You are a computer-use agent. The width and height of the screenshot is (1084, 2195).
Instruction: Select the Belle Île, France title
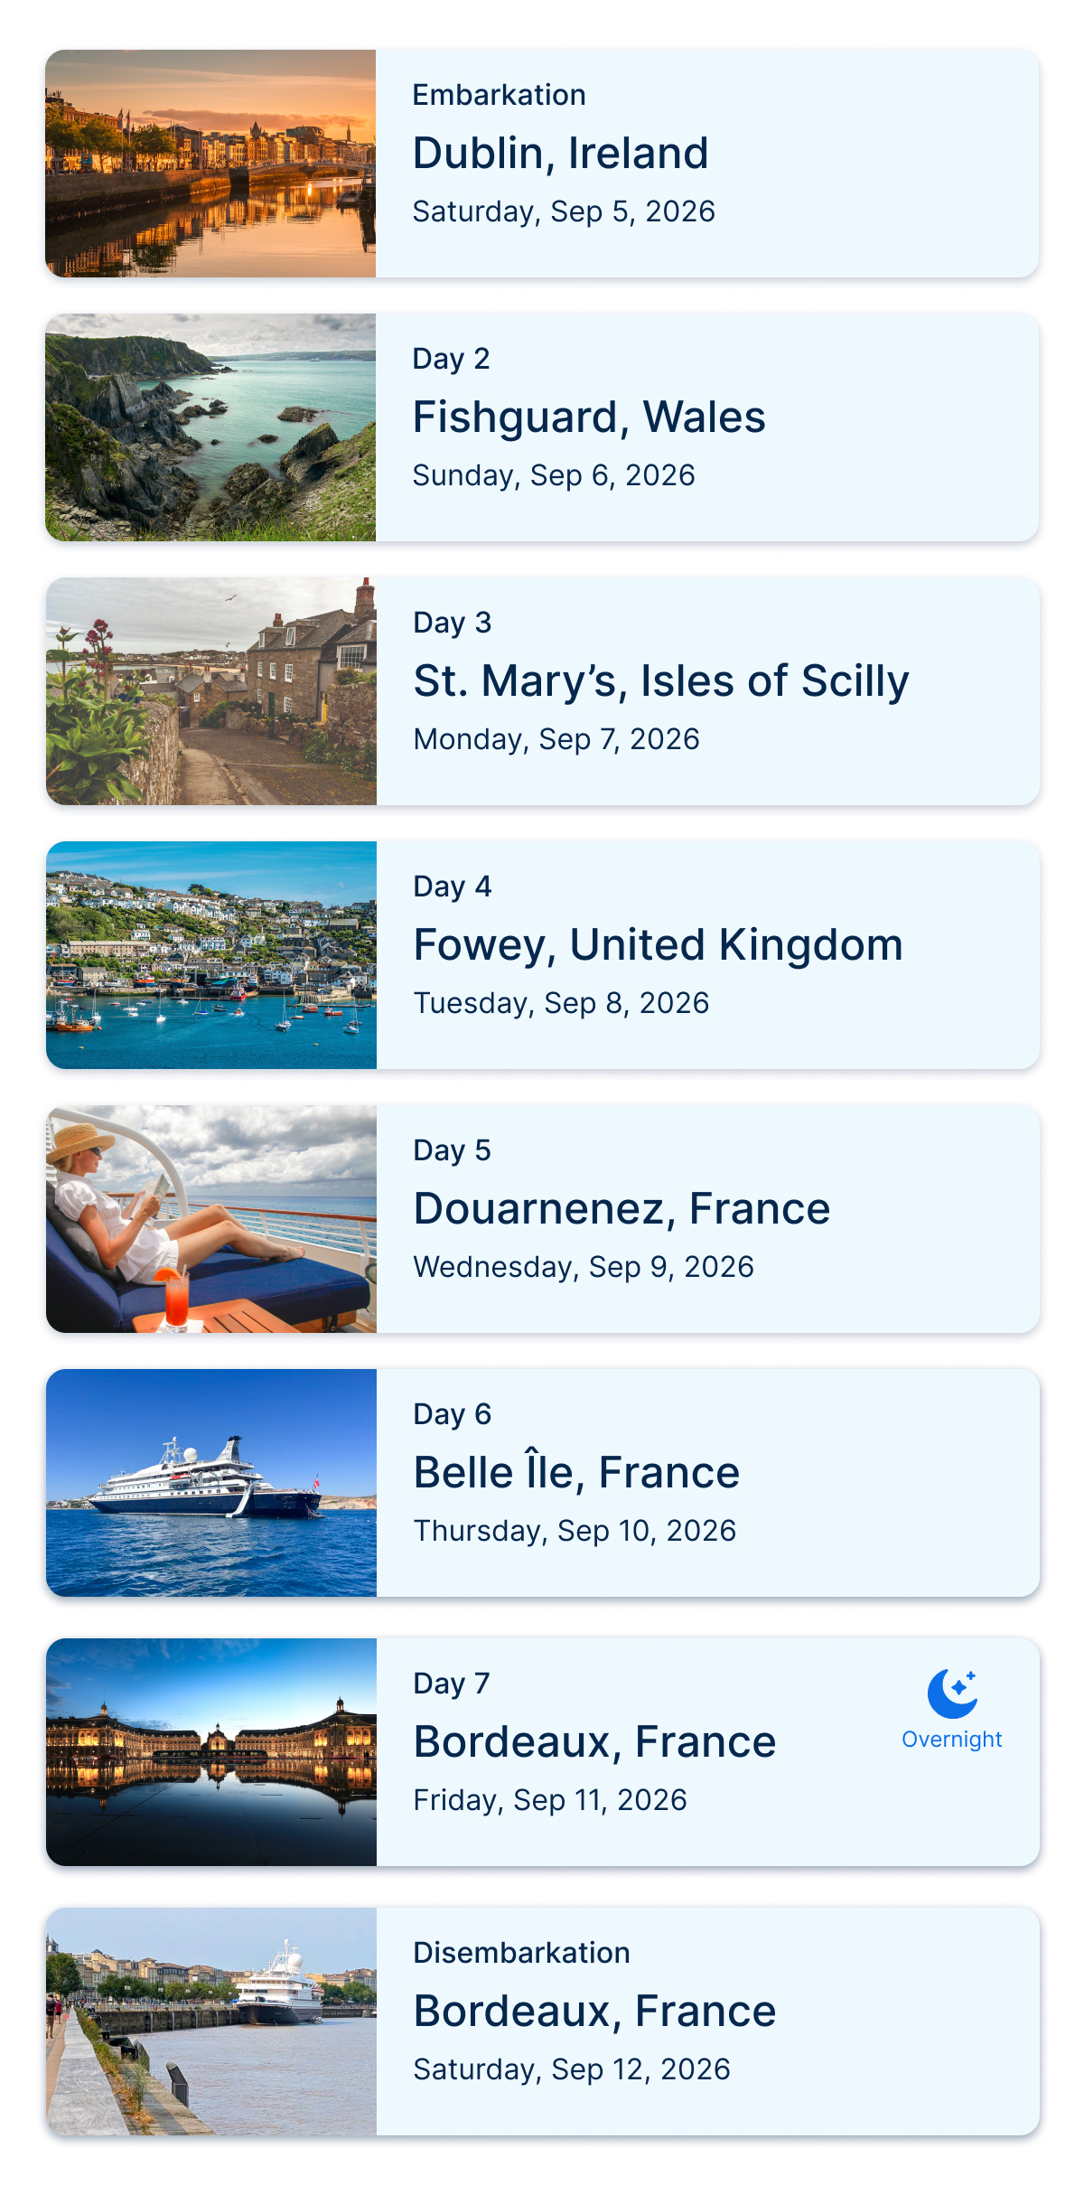[x=576, y=1472]
